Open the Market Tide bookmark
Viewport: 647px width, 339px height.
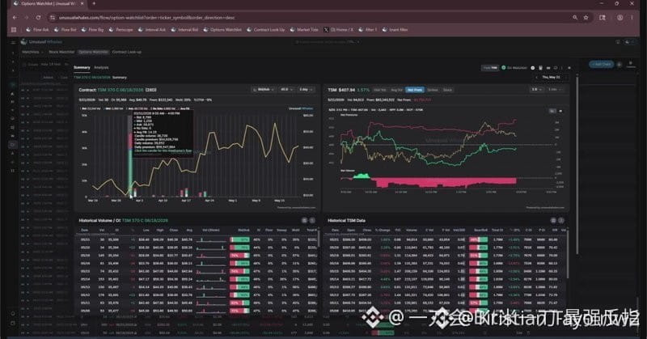click(x=304, y=30)
